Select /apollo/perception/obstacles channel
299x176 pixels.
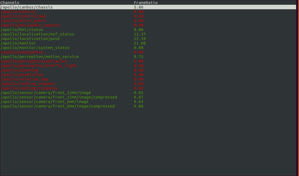coord(34,61)
